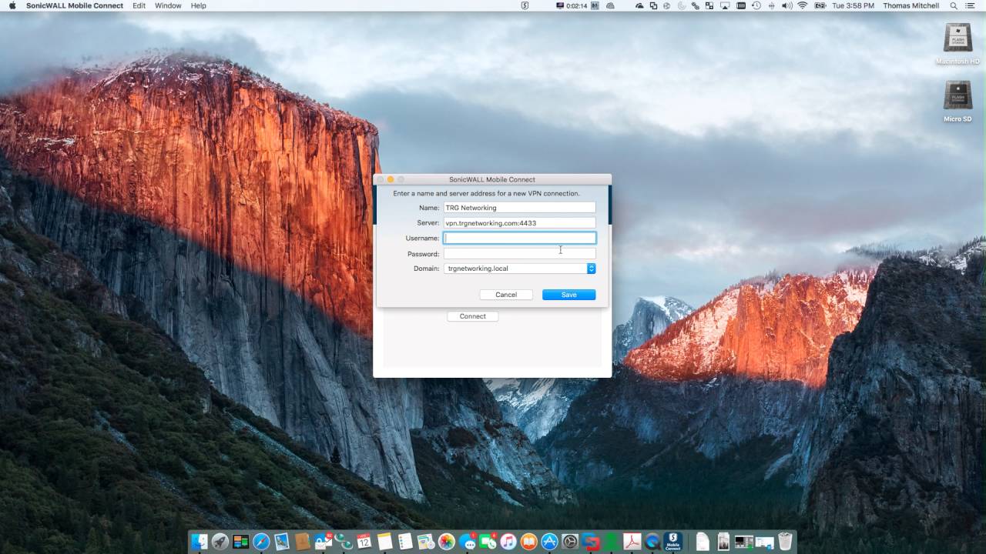
Task: Click the battery status icon
Action: click(820, 5)
